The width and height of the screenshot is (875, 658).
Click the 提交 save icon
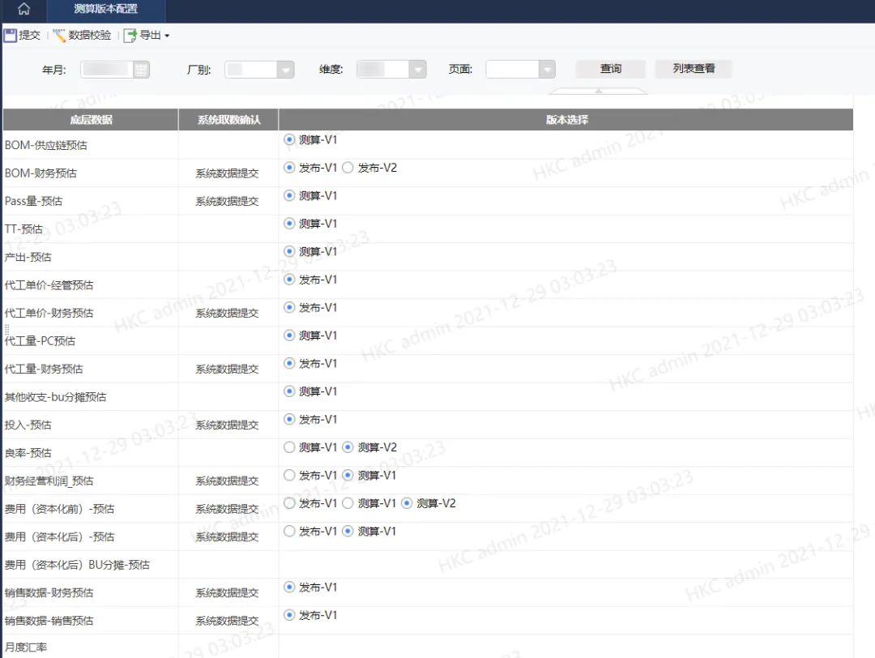tap(10, 36)
